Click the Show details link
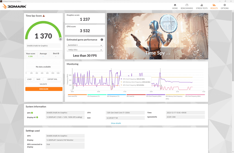 click(116, 123)
